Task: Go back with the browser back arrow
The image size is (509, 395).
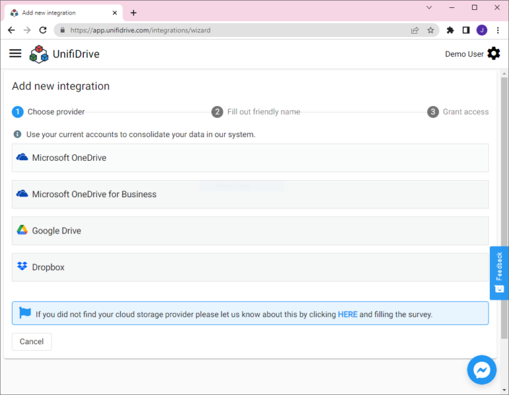Action: [x=11, y=30]
